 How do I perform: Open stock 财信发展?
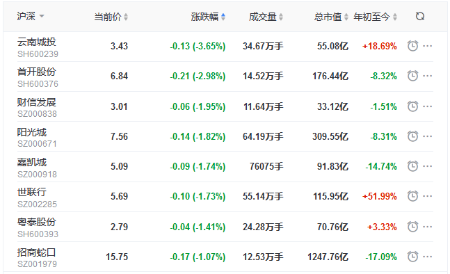(x=36, y=102)
